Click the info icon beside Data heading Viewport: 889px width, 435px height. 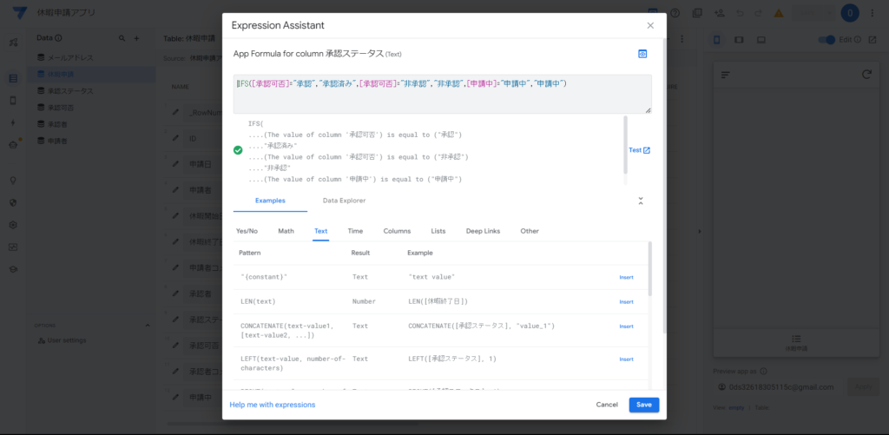58,38
